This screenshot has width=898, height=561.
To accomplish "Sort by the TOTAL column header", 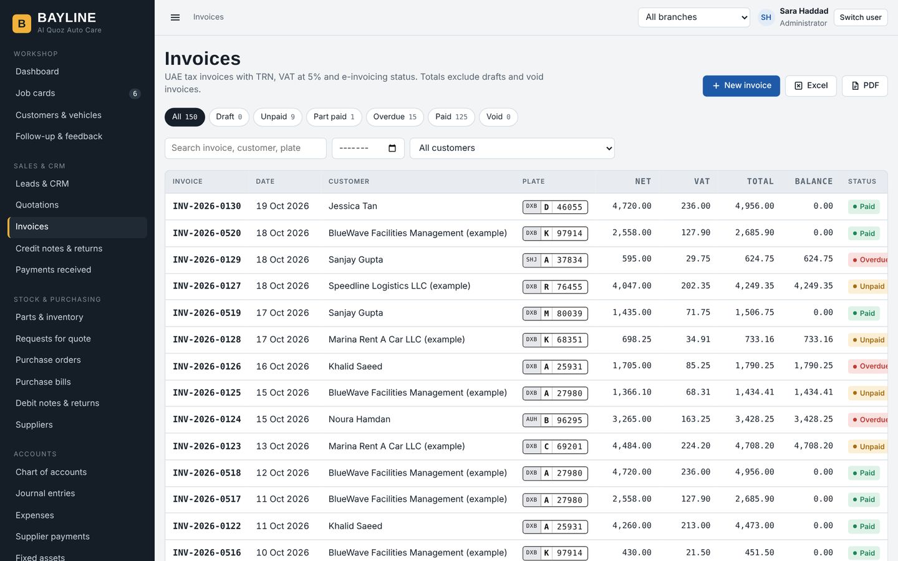I will 760,181.
